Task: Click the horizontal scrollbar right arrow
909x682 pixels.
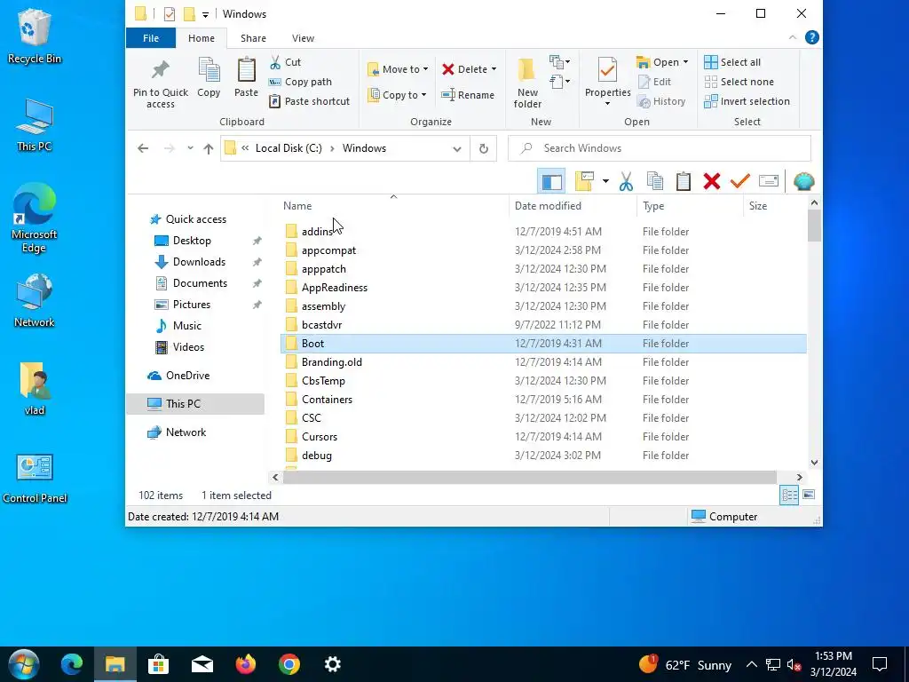Action: click(800, 477)
